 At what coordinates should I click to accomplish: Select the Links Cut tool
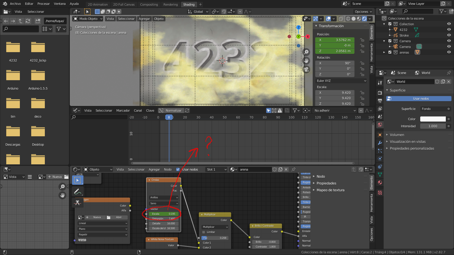click(x=77, y=203)
